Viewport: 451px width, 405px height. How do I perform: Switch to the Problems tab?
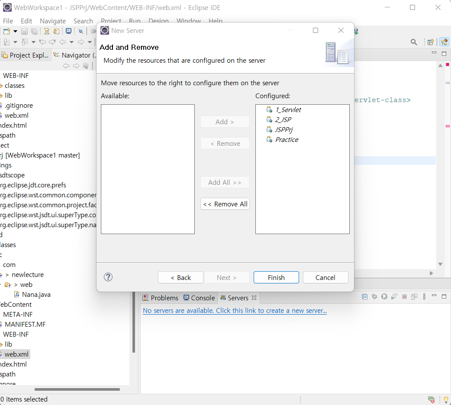(161, 298)
